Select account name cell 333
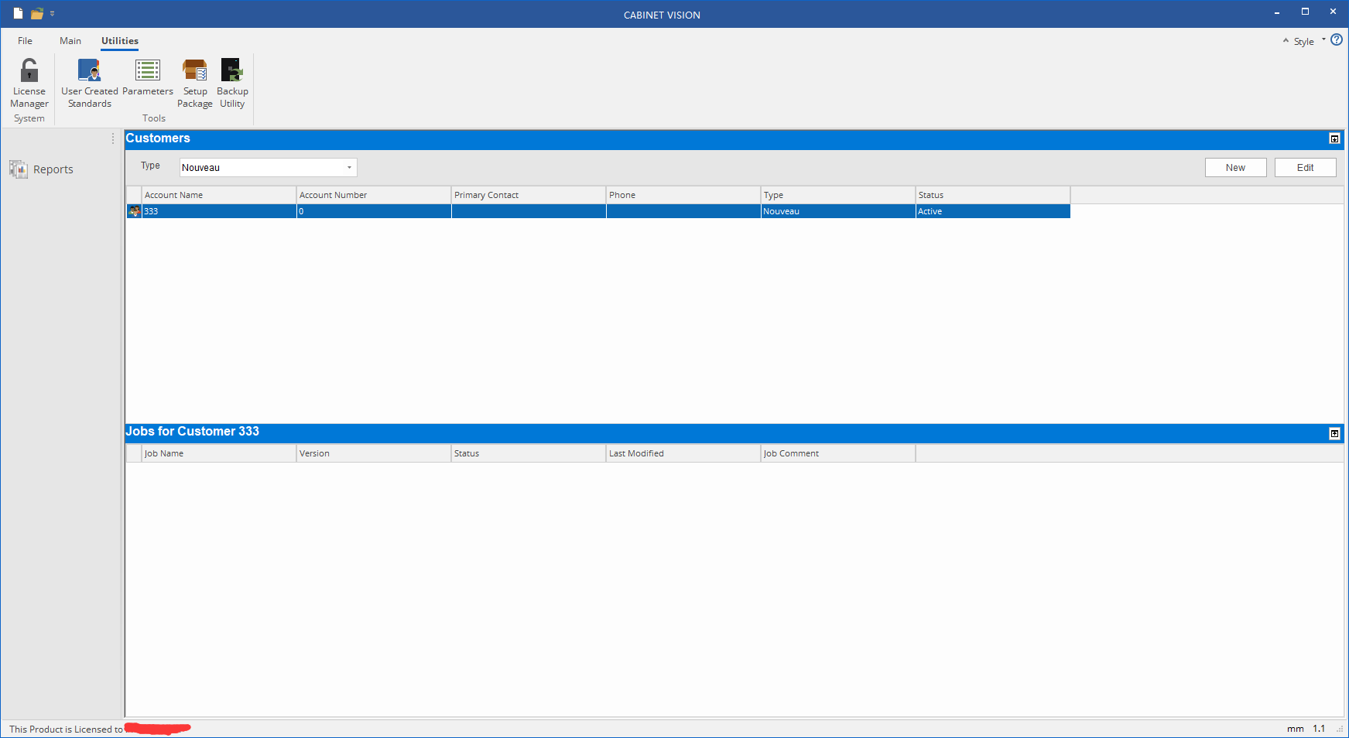 [219, 211]
